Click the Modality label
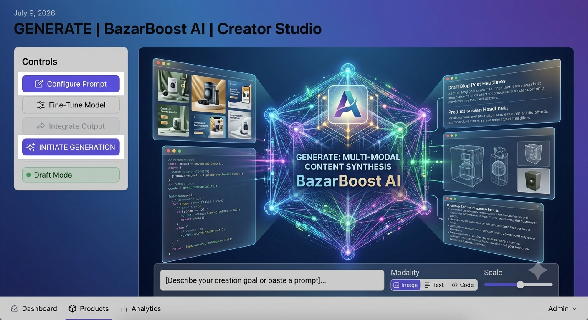Image resolution: width=588 pixels, height=320 pixels. [x=405, y=272]
